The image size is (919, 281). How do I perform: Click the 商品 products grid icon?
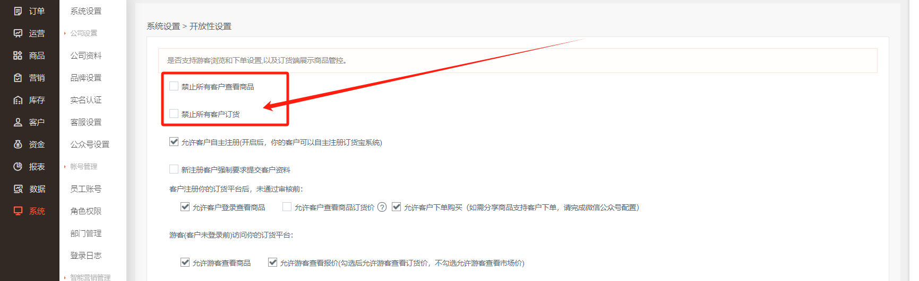pos(18,56)
